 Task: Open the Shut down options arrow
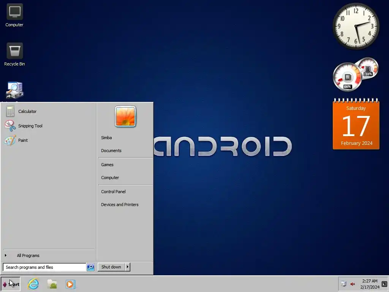point(128,267)
